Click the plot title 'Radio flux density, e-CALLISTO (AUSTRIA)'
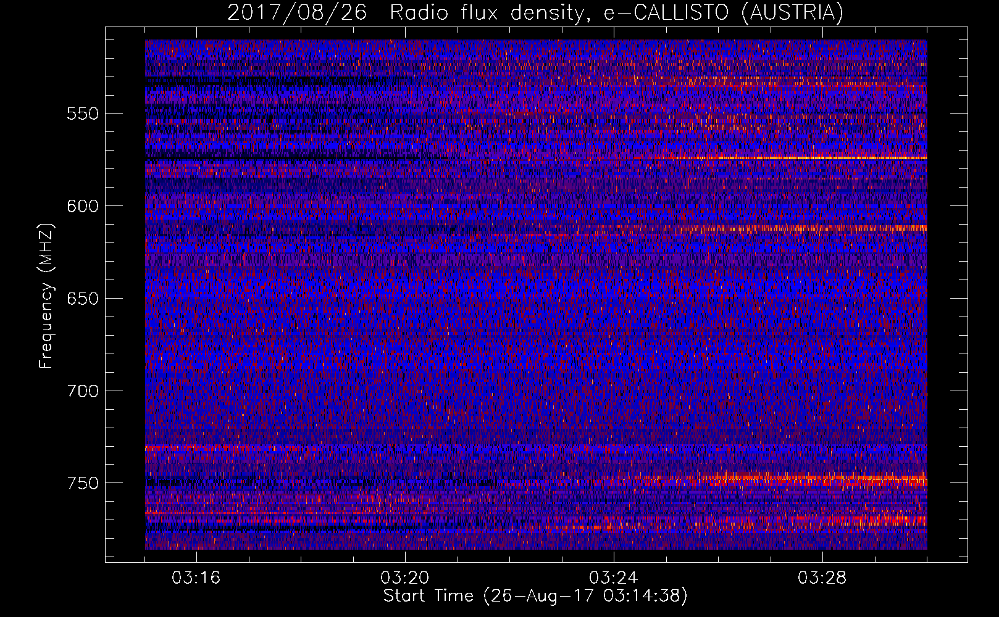 pyautogui.click(x=616, y=12)
